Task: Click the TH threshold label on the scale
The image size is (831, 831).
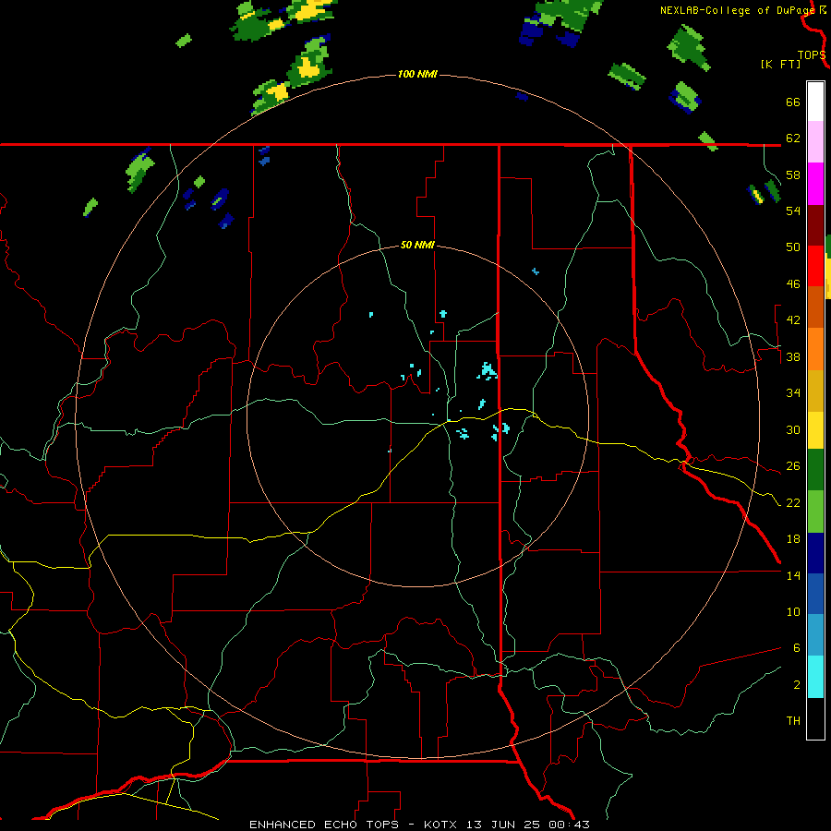Action: [x=793, y=720]
